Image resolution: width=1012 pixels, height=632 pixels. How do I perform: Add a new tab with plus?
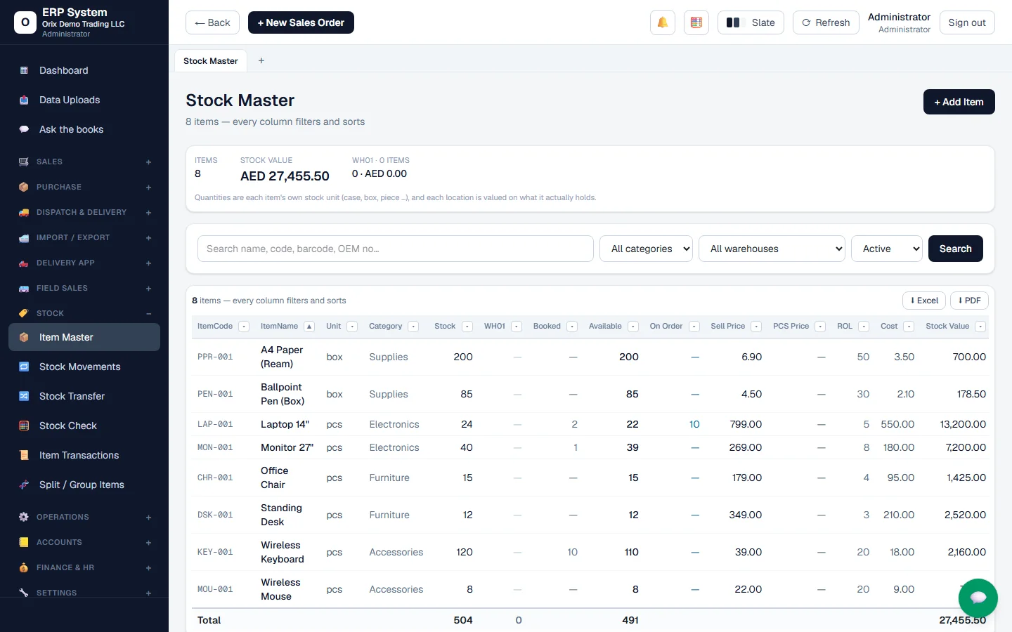pos(261,60)
